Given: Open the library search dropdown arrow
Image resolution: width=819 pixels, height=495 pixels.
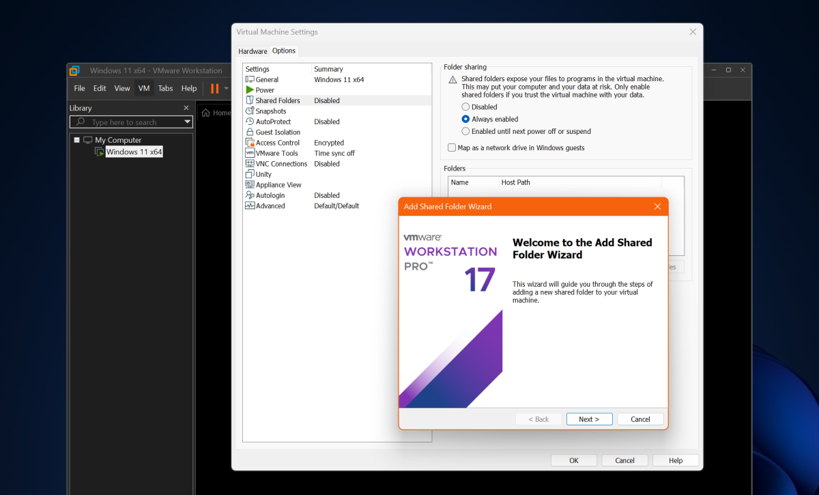Looking at the screenshot, I should click(x=188, y=122).
